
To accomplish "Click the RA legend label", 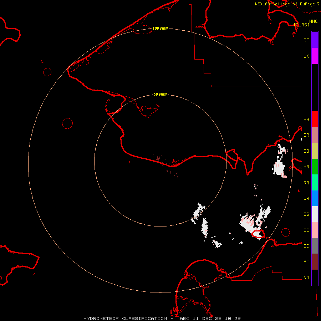I will click(306, 183).
